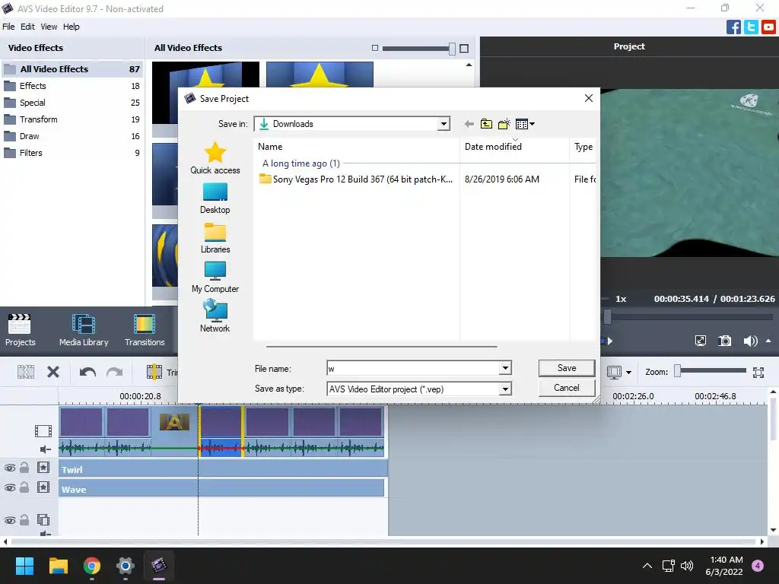Create a new folder in dialog
Viewport: 779px width, 584px height.
pos(504,124)
